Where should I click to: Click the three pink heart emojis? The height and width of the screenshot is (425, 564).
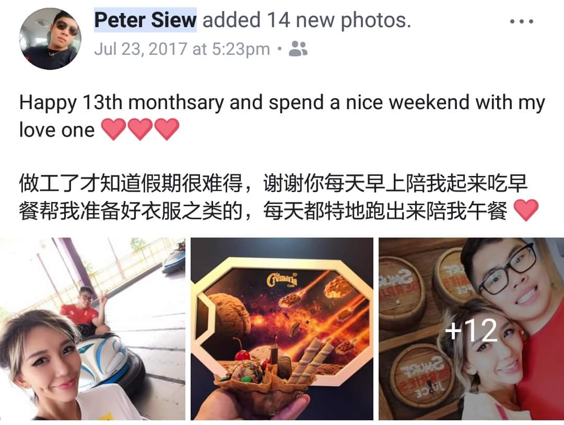coord(140,129)
